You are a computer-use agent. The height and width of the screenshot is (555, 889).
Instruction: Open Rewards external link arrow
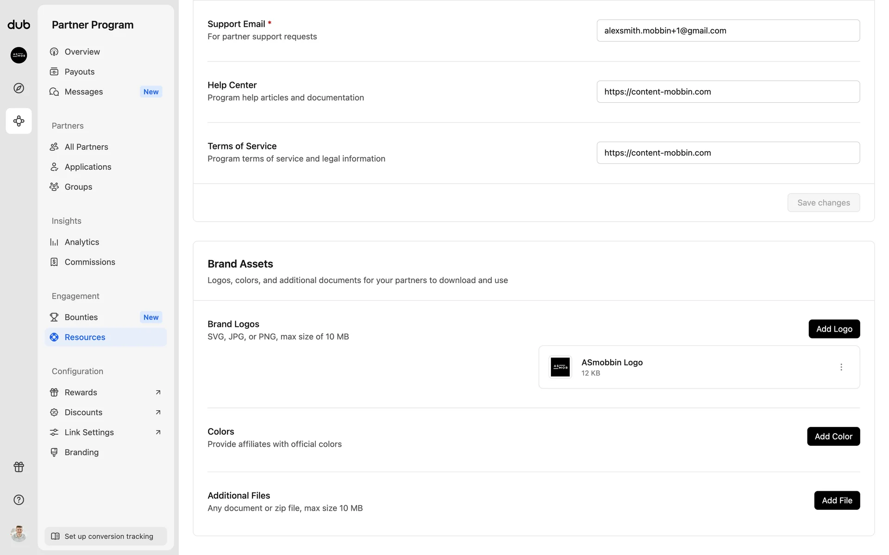pos(158,392)
